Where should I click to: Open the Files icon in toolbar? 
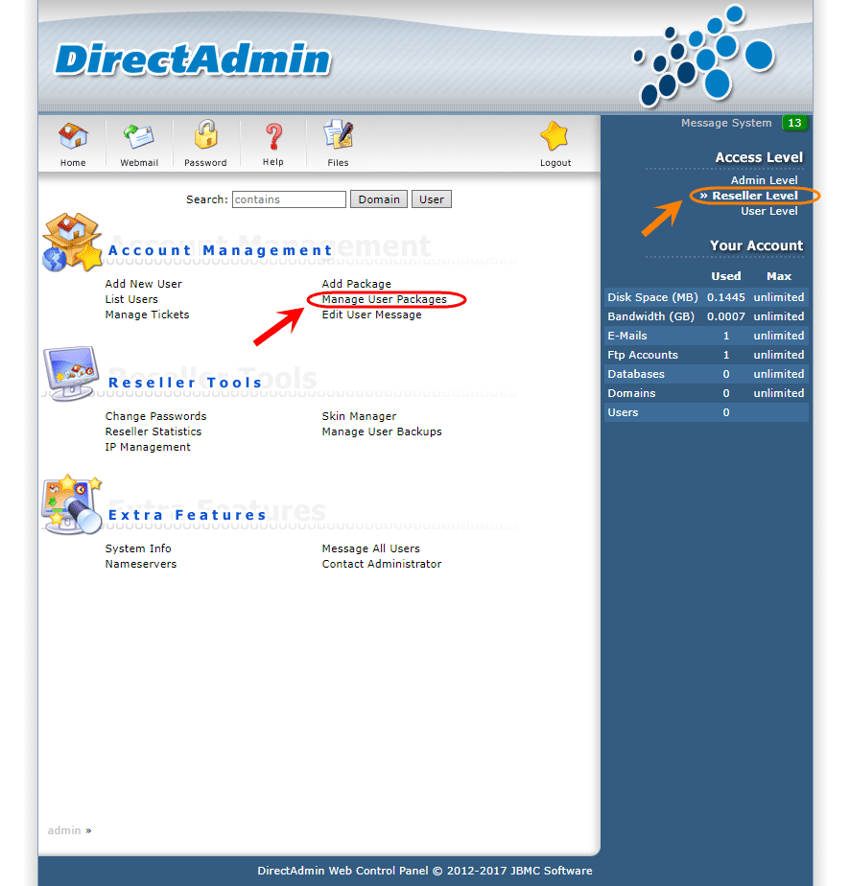(338, 134)
